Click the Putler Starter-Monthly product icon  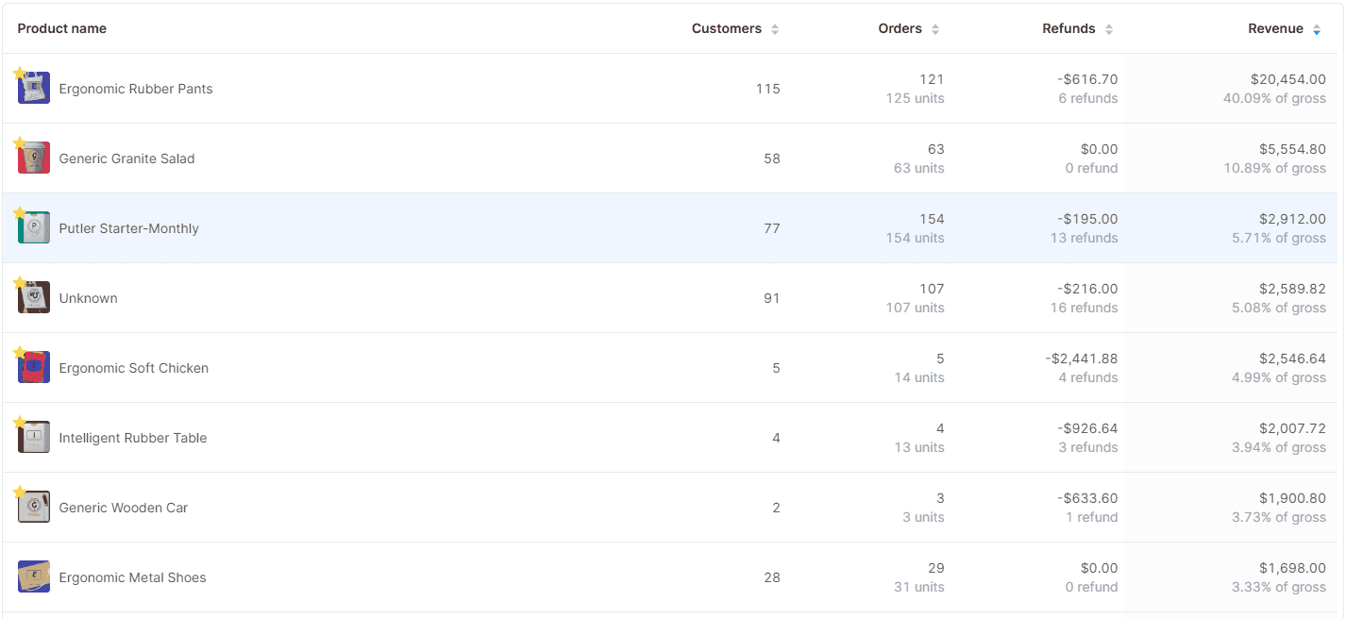(35, 229)
